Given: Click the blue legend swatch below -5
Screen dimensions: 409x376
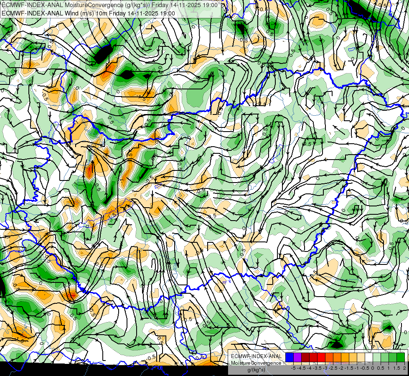Looking at the screenshot, I should click(x=290, y=357).
